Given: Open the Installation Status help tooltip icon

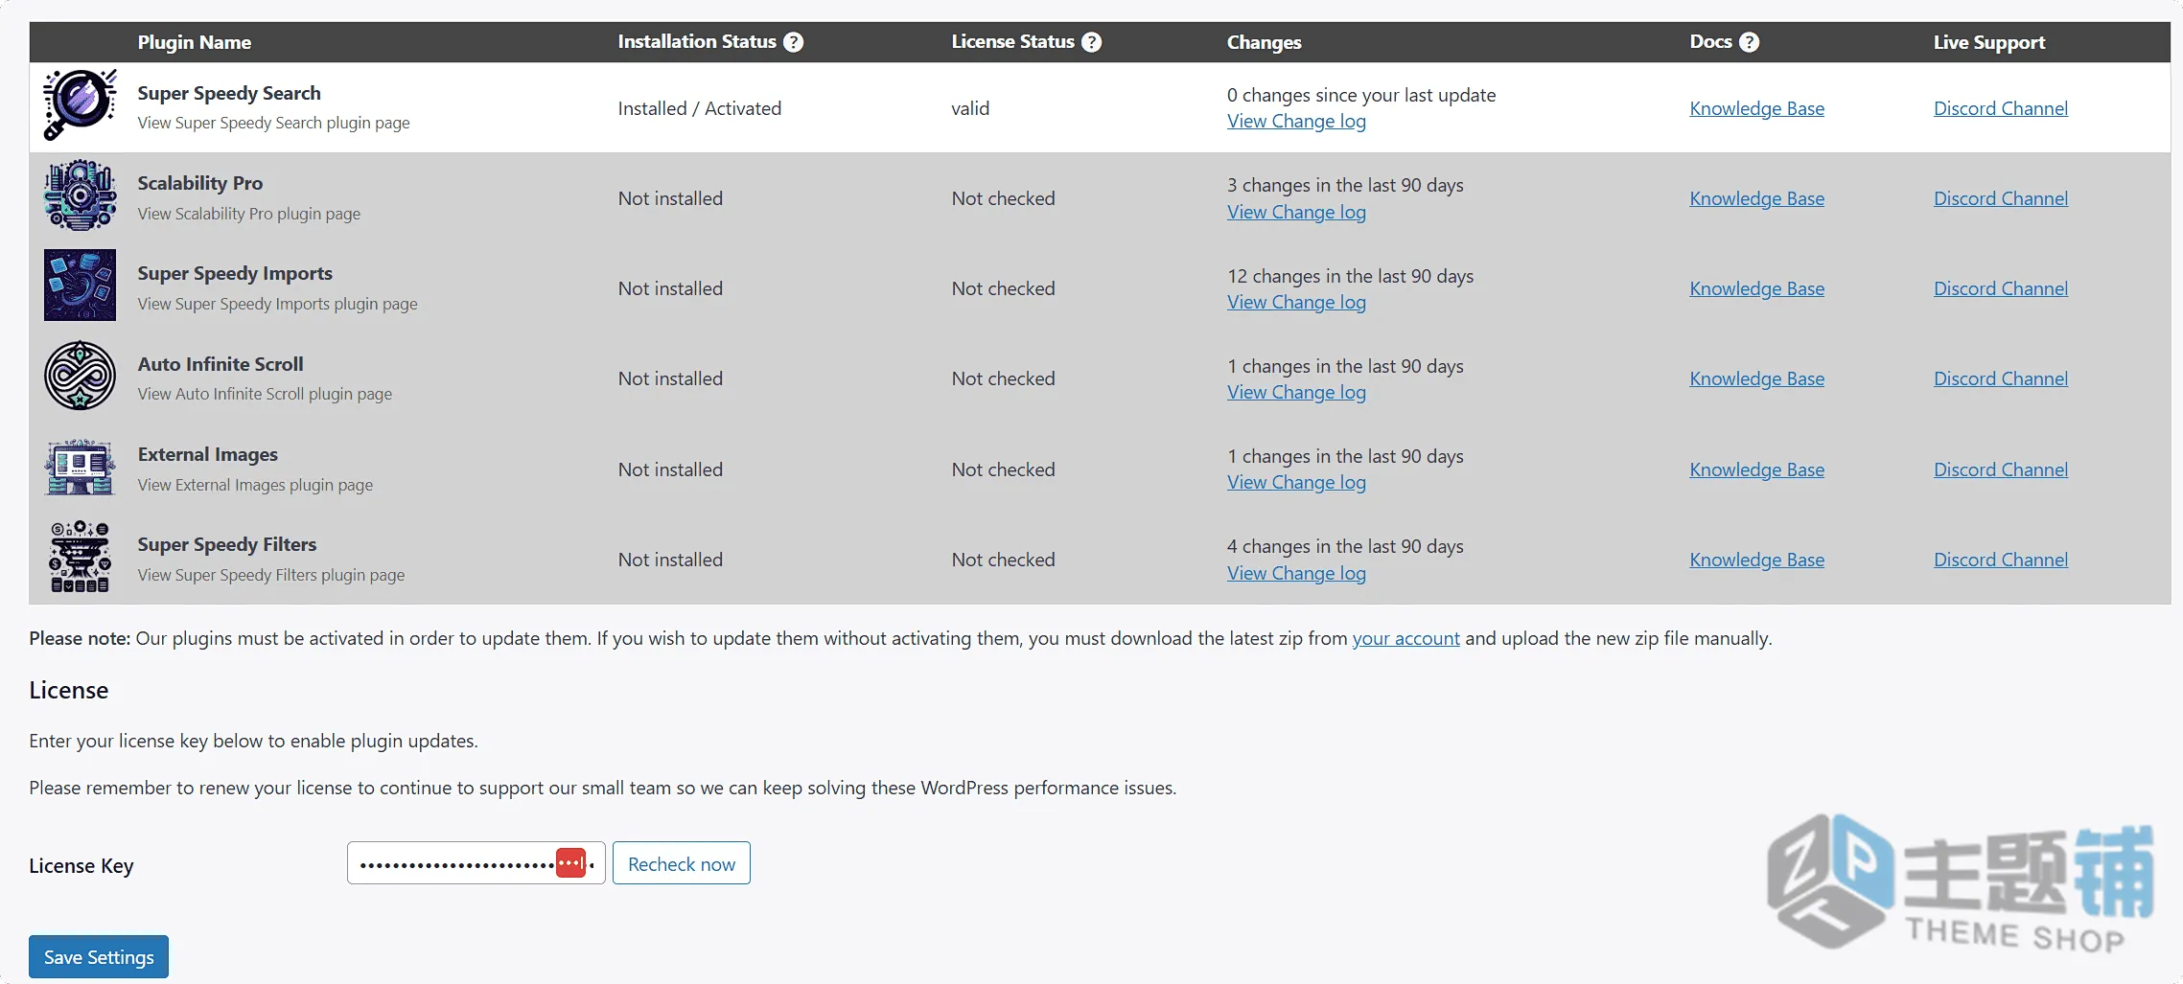Looking at the screenshot, I should [794, 42].
